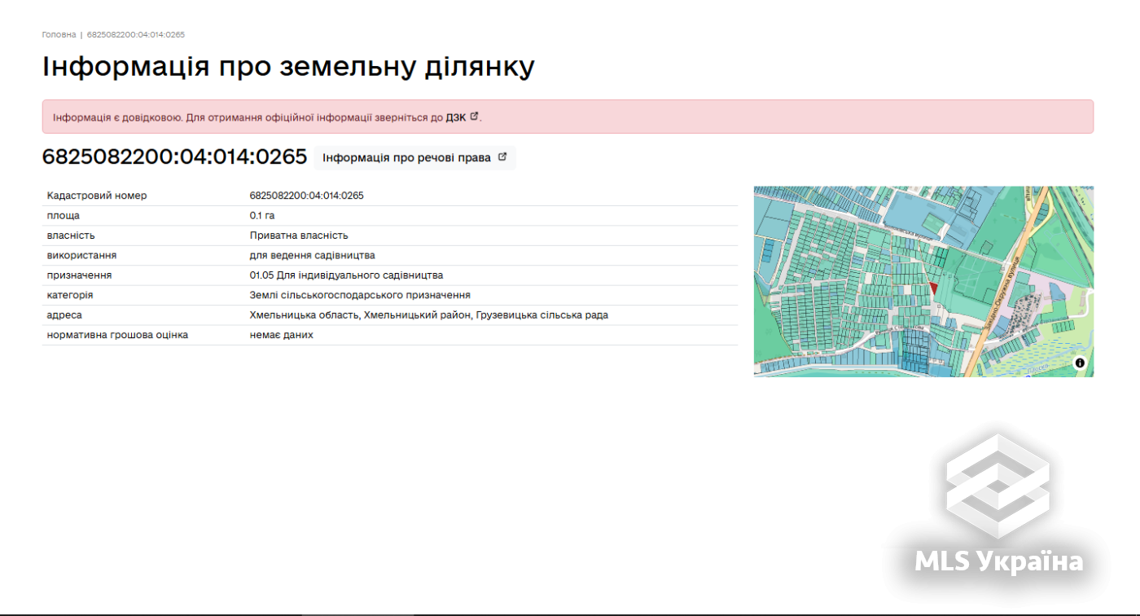
Task: Click the використання row label
Action: 81,255
